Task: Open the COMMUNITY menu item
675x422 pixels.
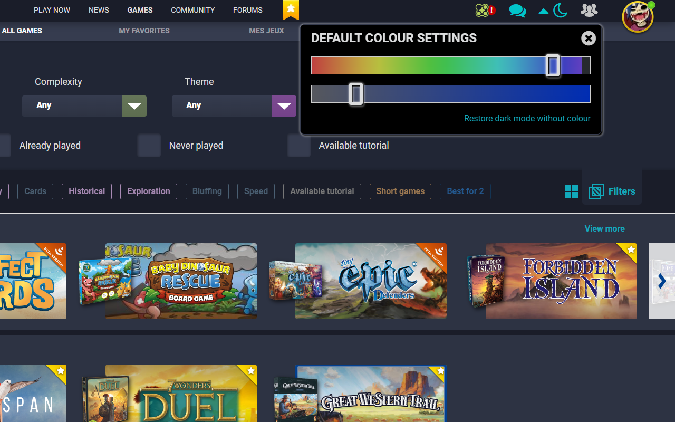Action: tap(192, 10)
